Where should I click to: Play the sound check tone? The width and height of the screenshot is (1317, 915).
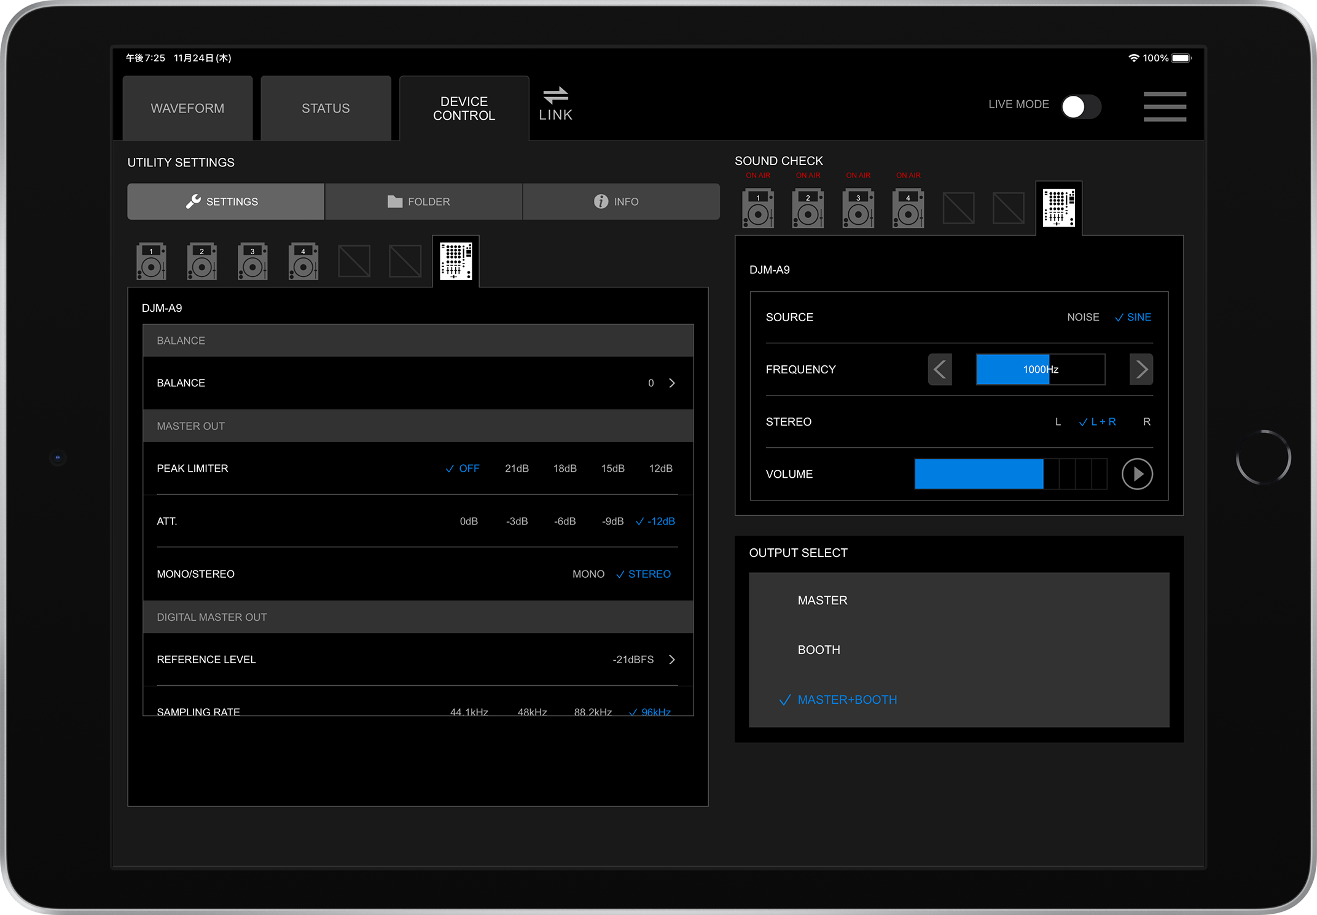[x=1137, y=473]
